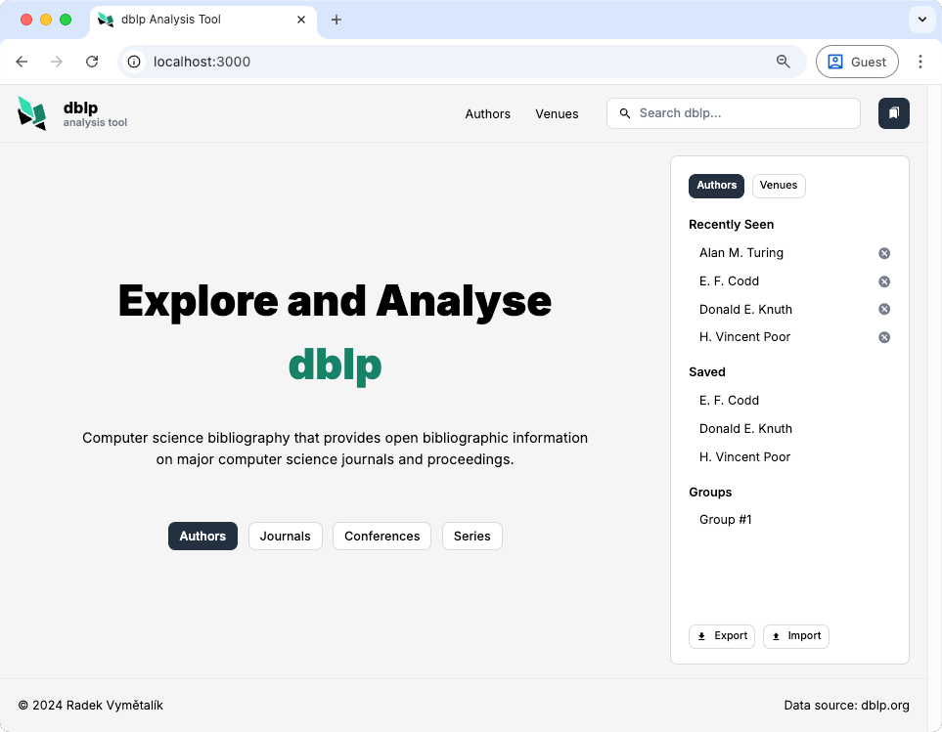Remove H. Vincent Poor from Recently Seen
Viewport: 942px width, 732px height.
884,337
